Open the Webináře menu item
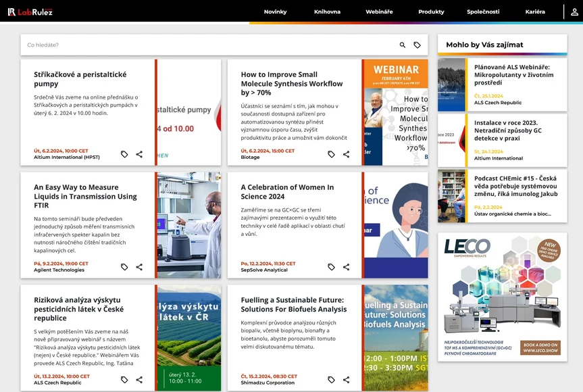Image resolution: width=583 pixels, height=392 pixels. coord(378,11)
